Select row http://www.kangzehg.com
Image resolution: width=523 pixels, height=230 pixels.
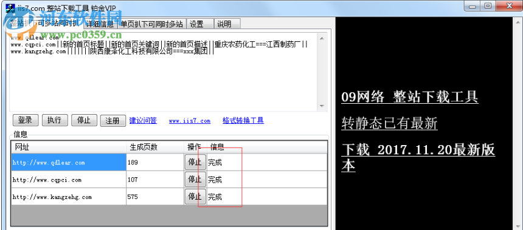point(69,197)
